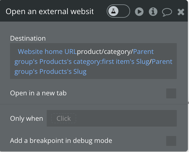The height and width of the screenshot is (152, 189).
Task: Click the 'Open in a new tab' label
Action: (38, 93)
